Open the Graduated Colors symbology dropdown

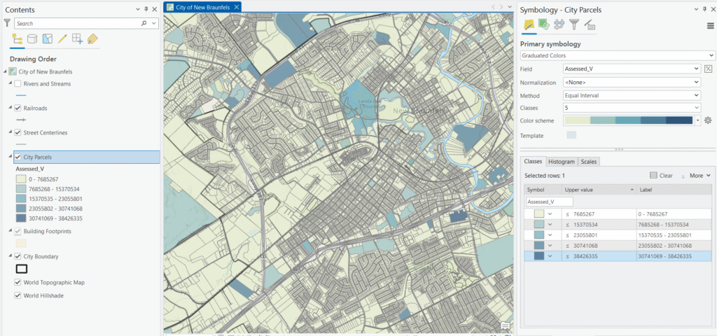coord(617,55)
